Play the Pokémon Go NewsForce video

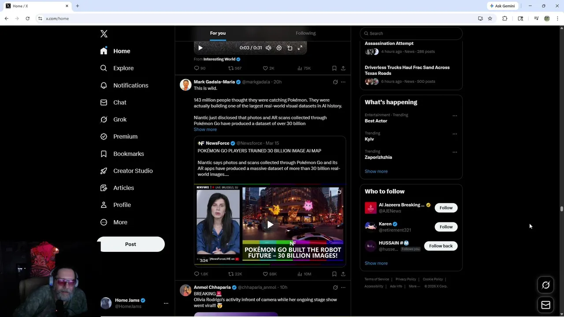[x=270, y=225]
